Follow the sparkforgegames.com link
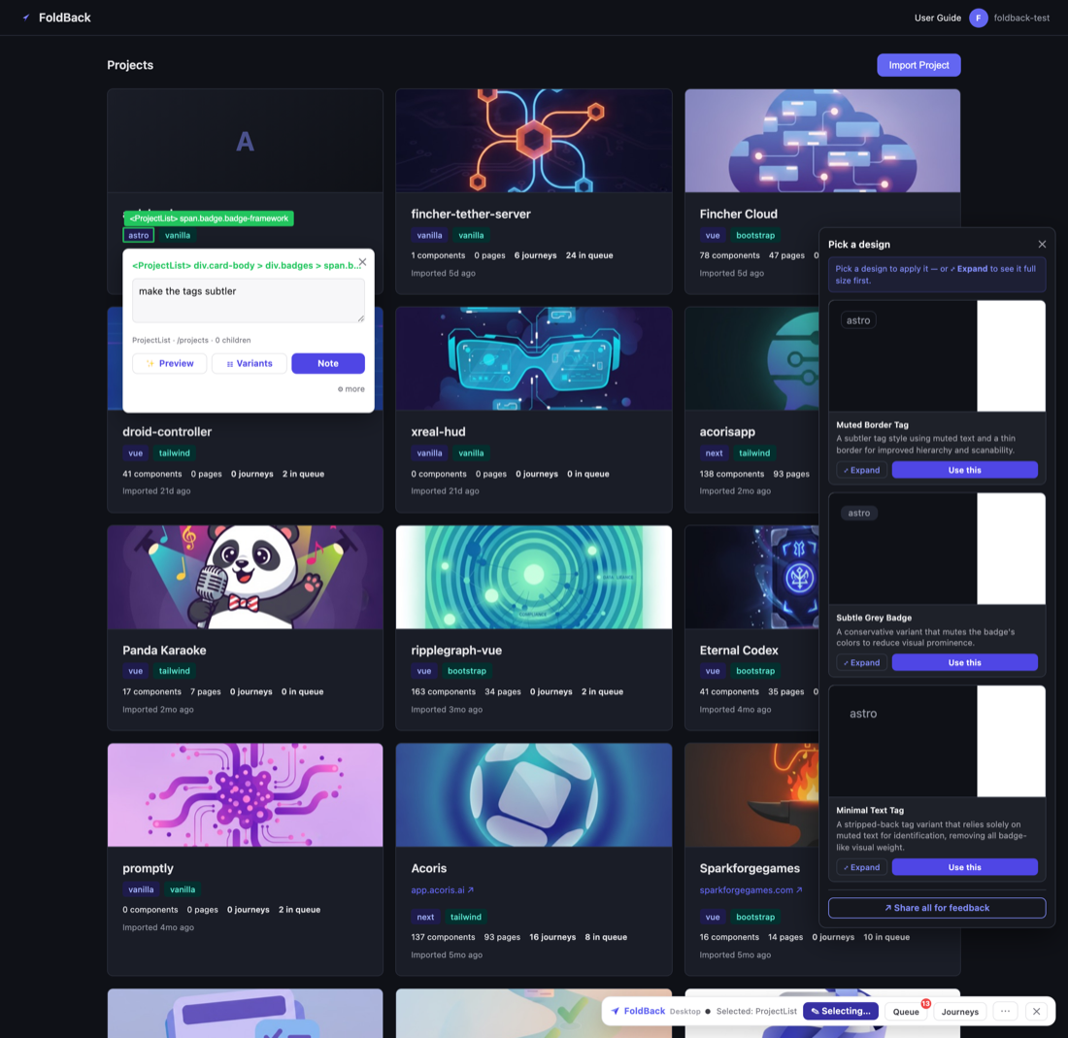 coord(751,889)
